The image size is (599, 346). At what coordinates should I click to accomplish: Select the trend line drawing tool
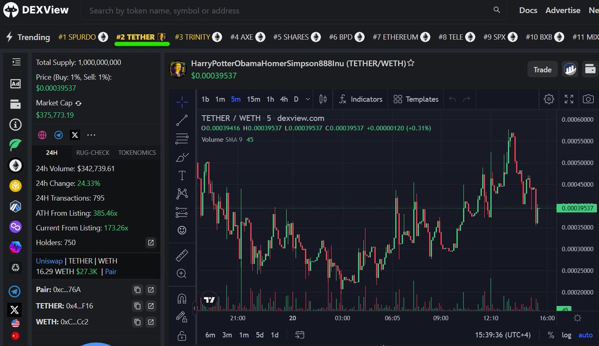(x=182, y=120)
